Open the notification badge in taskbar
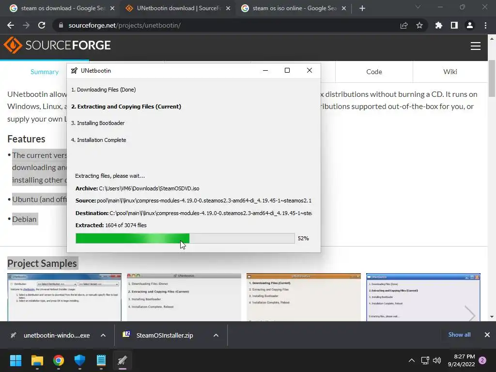Image resolution: width=496 pixels, height=372 pixels. coord(482,360)
